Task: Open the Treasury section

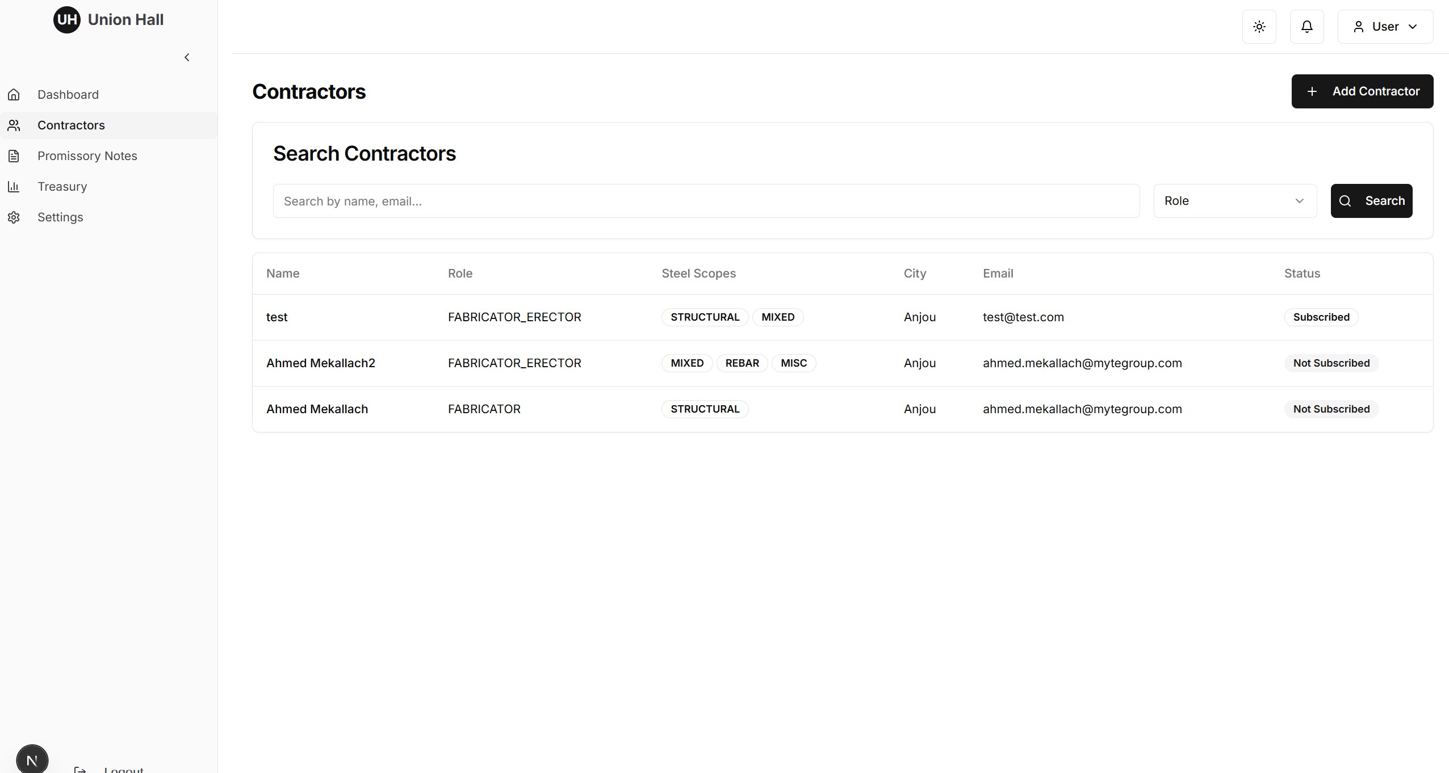Action: click(x=62, y=186)
